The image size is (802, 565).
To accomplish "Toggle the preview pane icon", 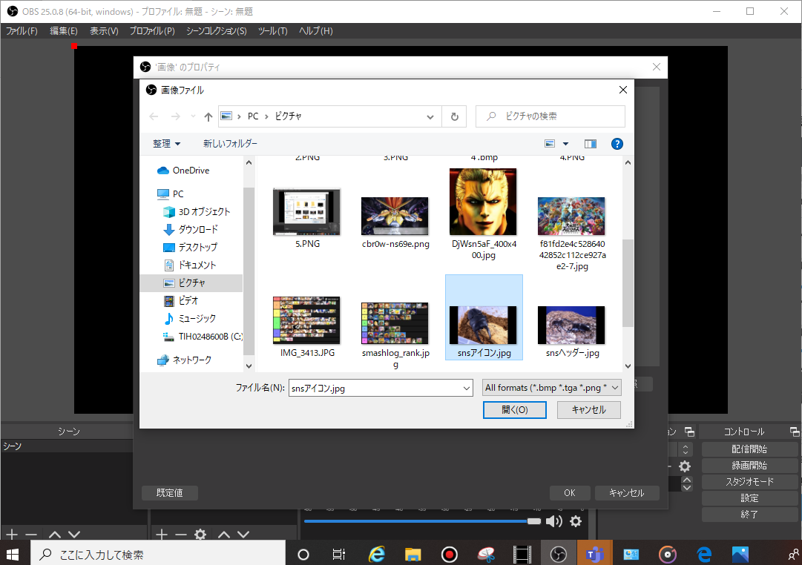I will (591, 144).
